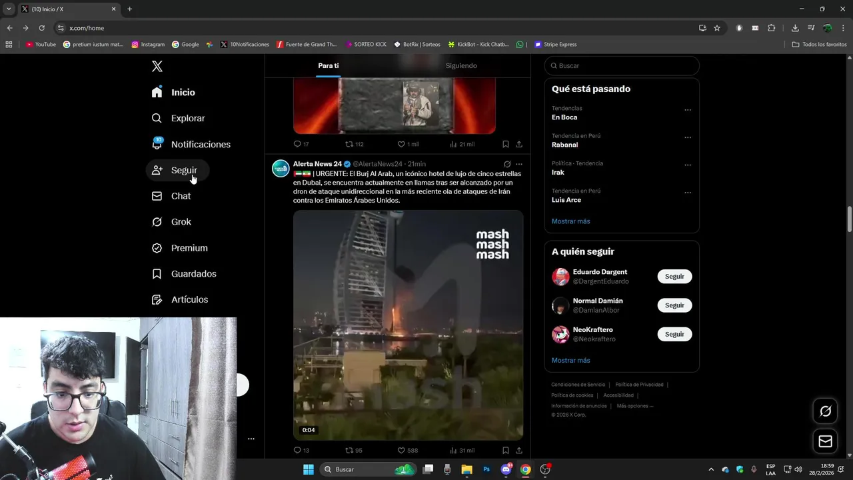The height and width of the screenshot is (480, 853).
Task: Open the Rabanal trend
Action: coord(564,145)
